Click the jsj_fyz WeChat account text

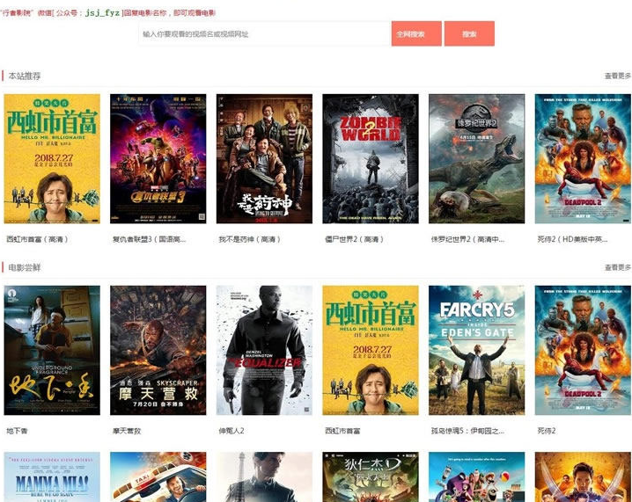102,12
